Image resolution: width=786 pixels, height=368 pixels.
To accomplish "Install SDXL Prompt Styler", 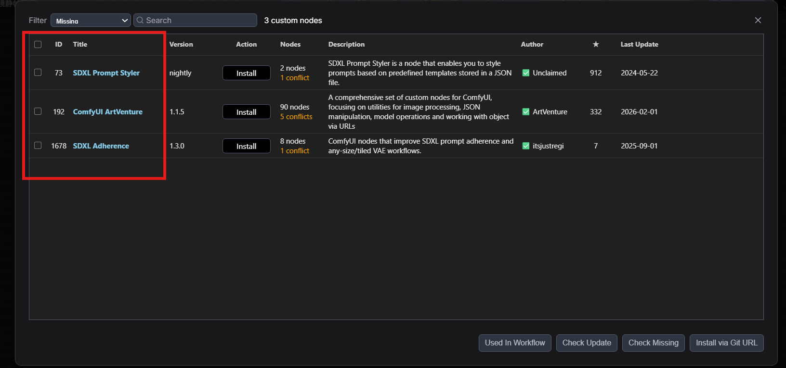I will coord(247,73).
